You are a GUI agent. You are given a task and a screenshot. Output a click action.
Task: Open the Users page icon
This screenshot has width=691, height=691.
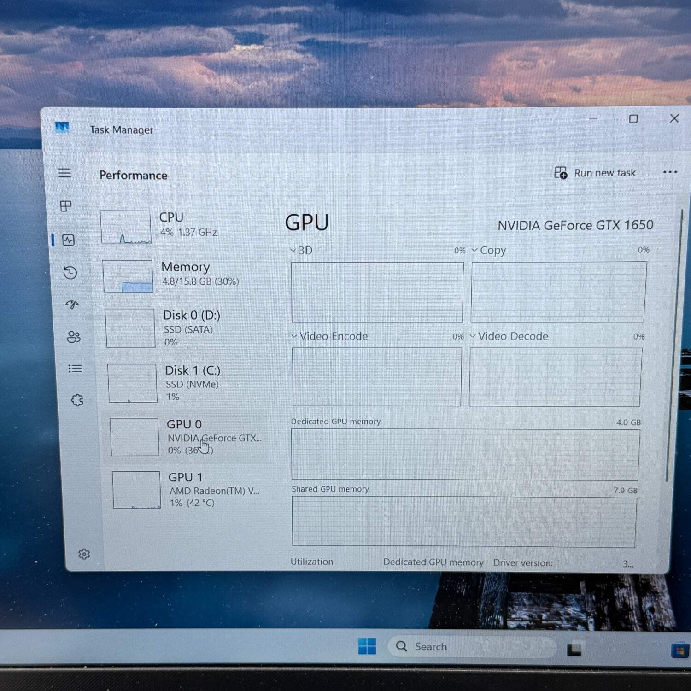click(74, 337)
